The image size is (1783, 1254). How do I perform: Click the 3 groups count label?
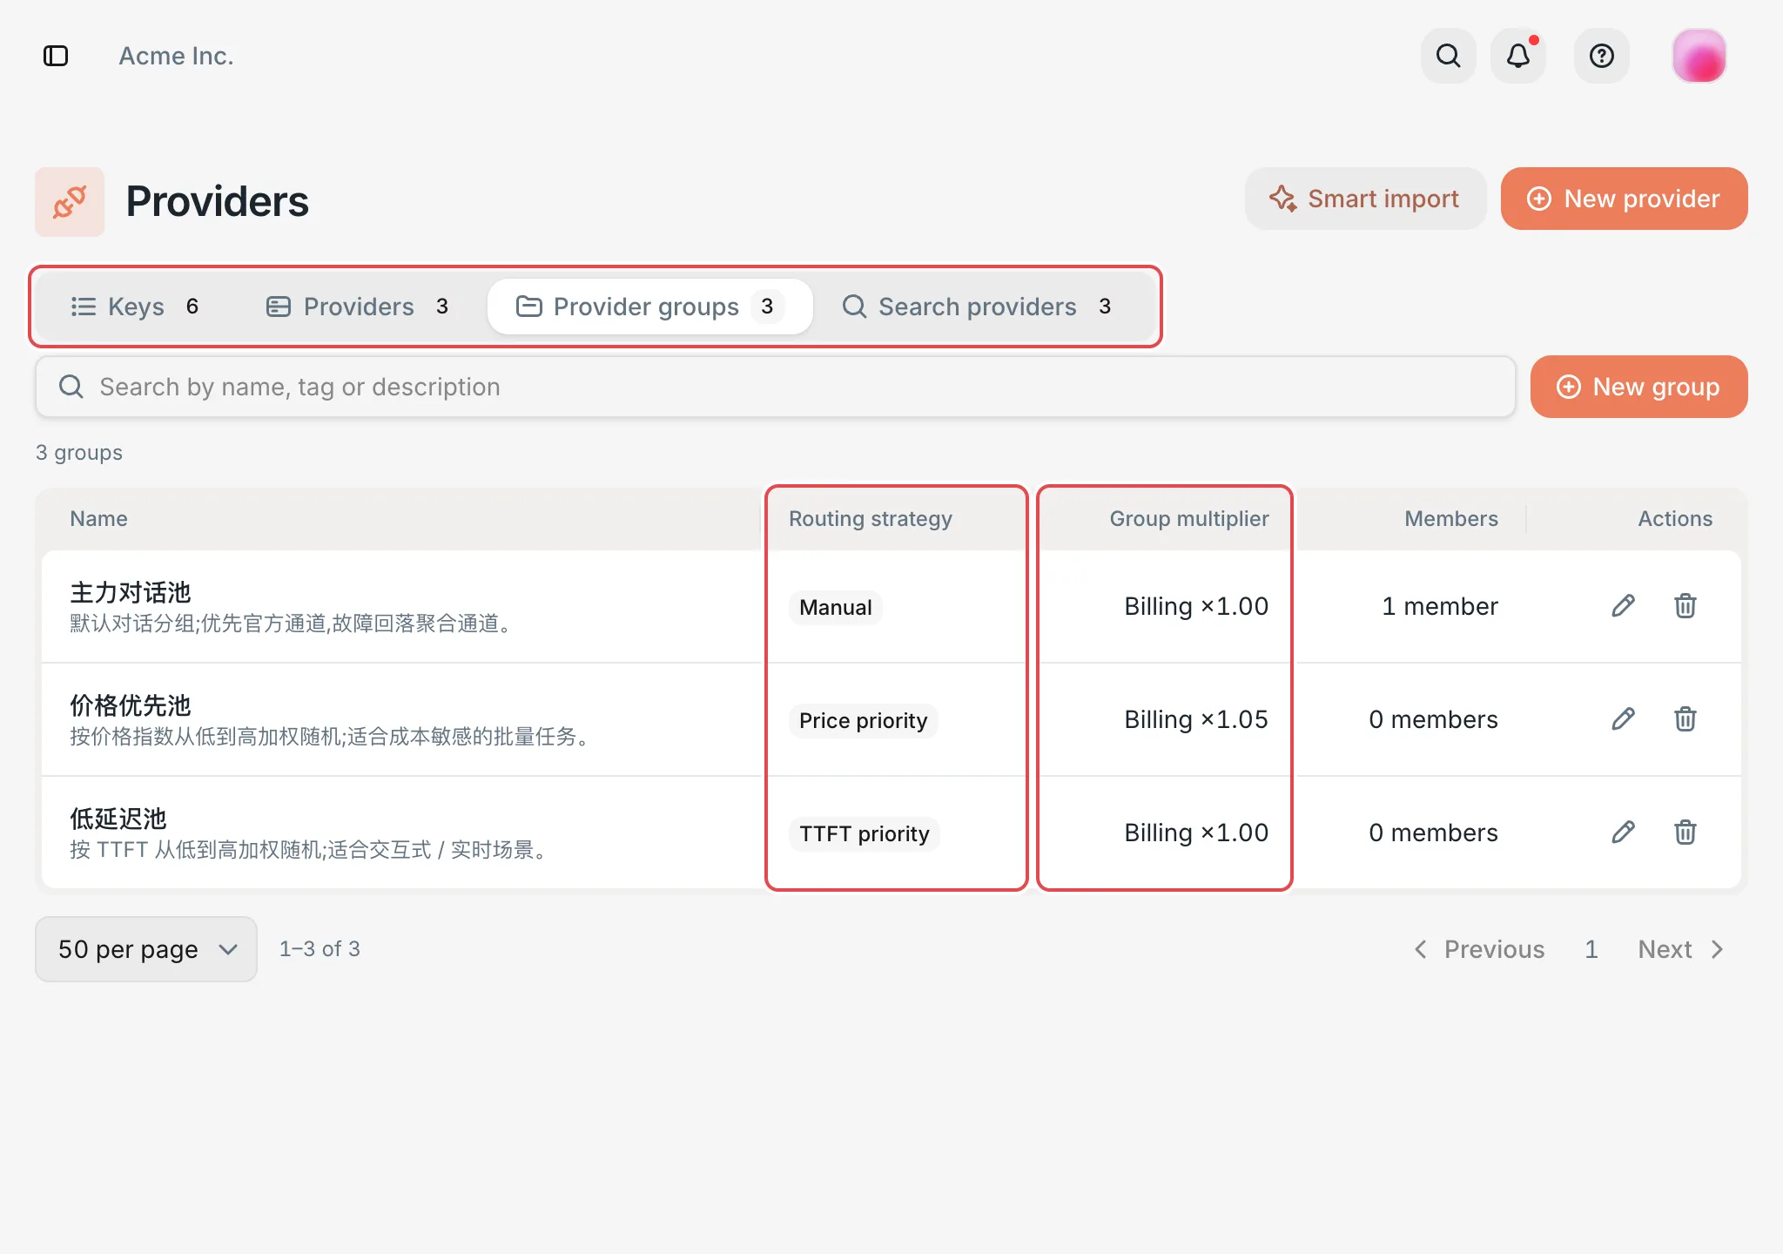(x=79, y=453)
